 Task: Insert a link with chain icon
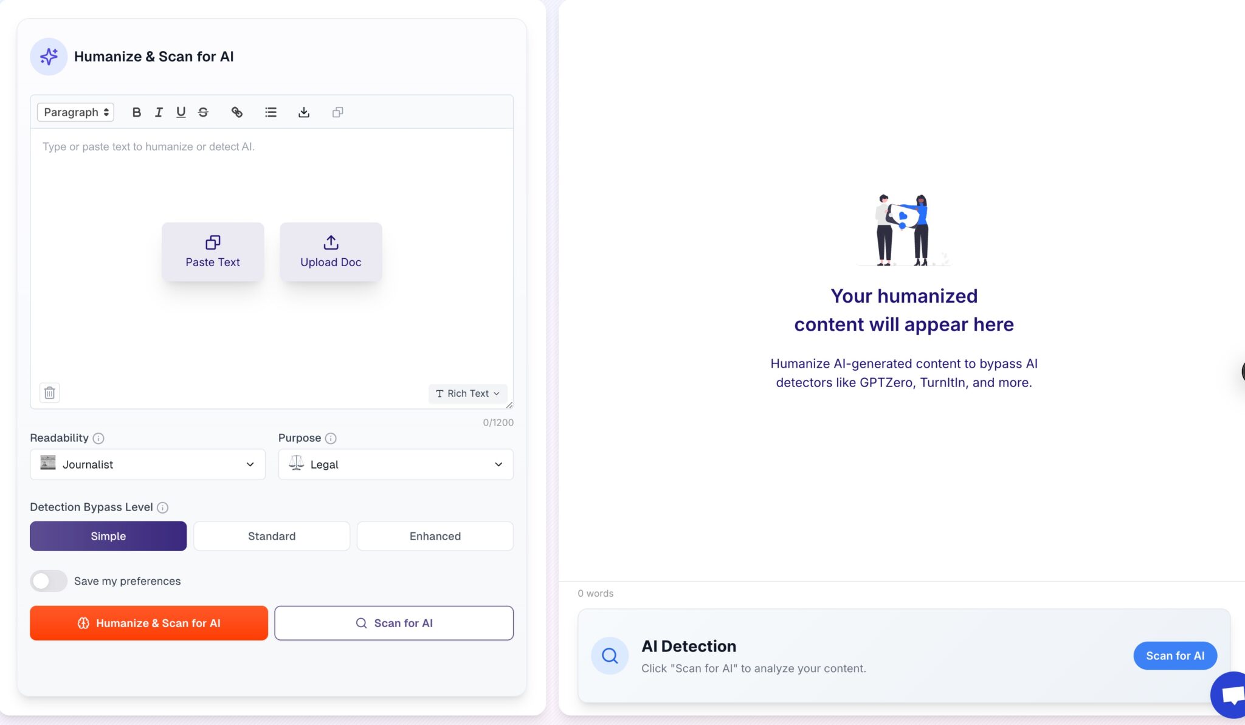pyautogui.click(x=237, y=112)
